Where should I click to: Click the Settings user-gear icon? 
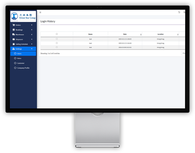click(14, 49)
